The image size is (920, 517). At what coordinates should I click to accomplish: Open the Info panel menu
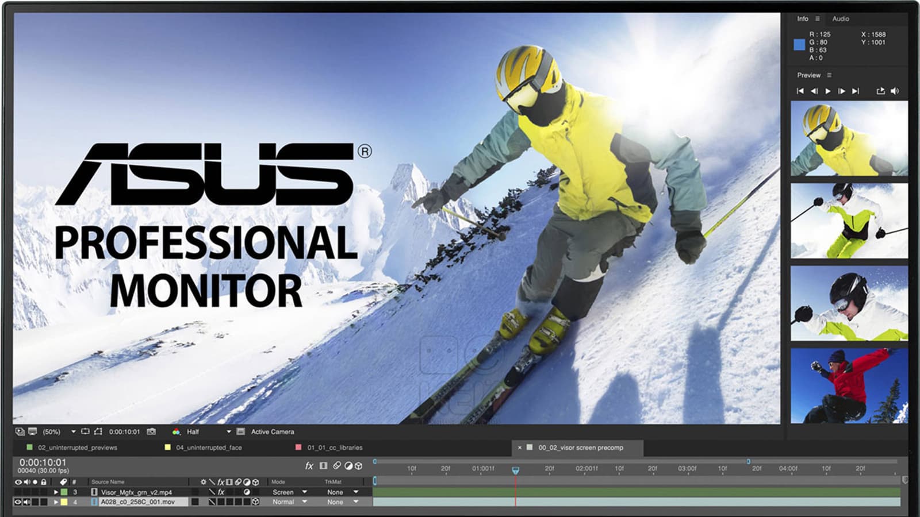[817, 19]
